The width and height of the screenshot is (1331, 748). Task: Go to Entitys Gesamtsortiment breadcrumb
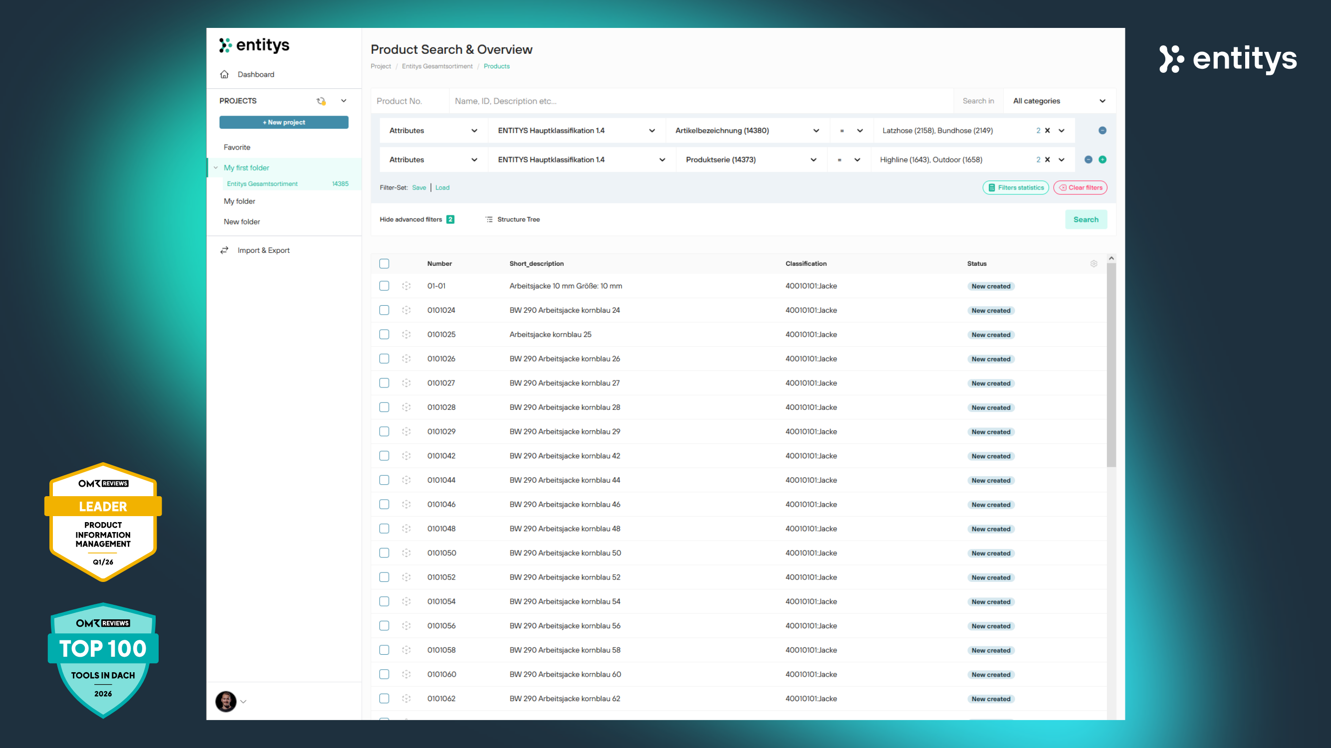coord(437,66)
